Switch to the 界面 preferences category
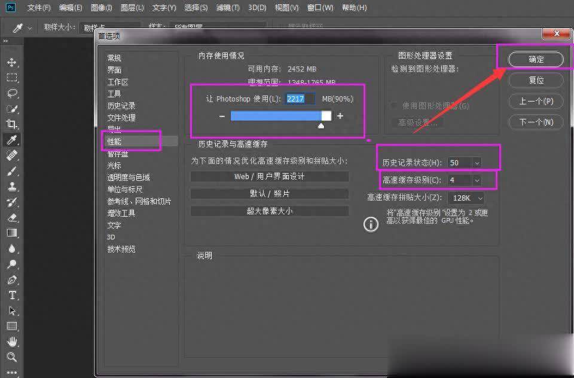This screenshot has height=378, width=574. (x=114, y=70)
